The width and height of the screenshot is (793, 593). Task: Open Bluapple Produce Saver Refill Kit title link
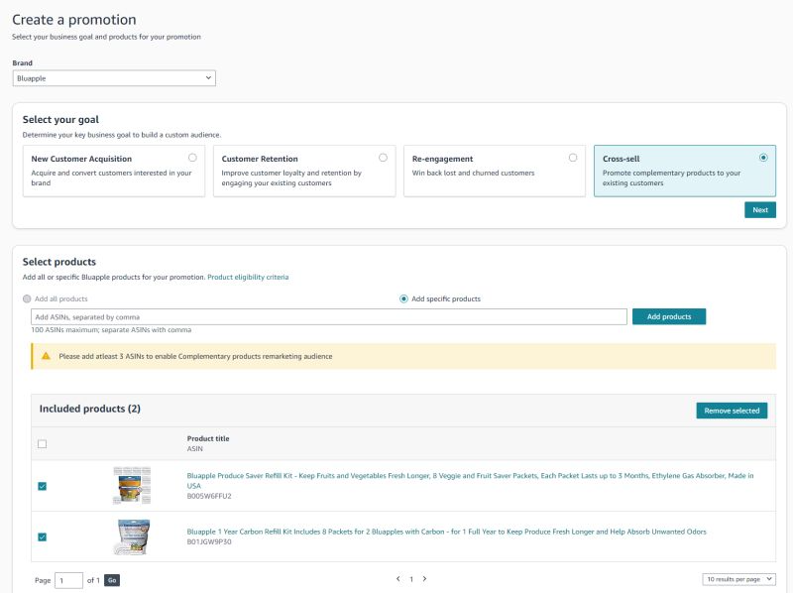[x=470, y=481]
